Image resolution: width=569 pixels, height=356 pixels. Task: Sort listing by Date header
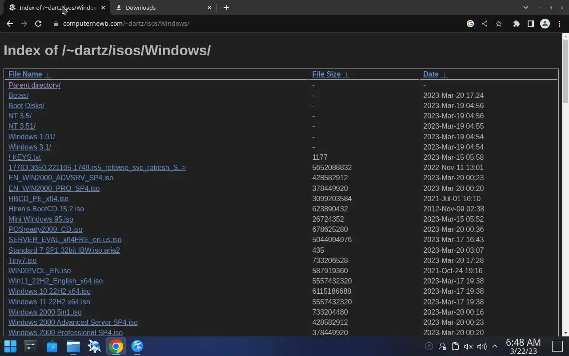point(431,74)
